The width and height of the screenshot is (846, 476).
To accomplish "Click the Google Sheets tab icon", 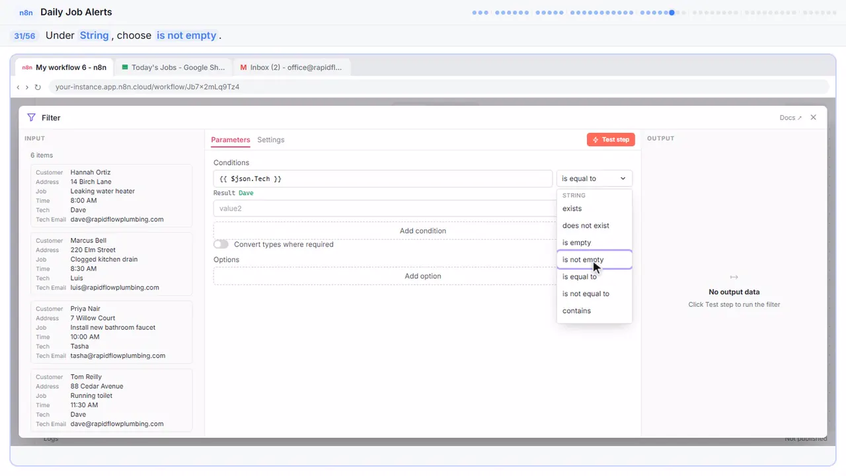I will tap(125, 67).
